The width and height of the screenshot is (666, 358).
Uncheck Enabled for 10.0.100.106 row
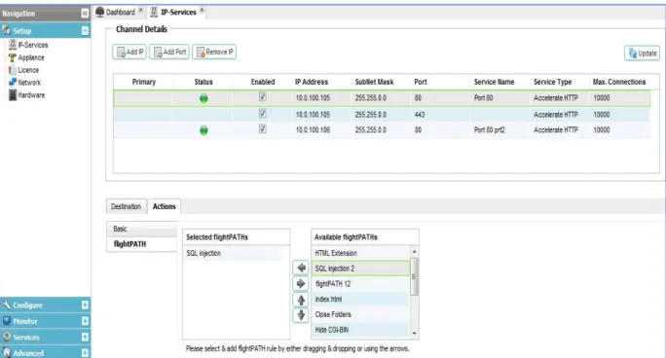point(263,128)
